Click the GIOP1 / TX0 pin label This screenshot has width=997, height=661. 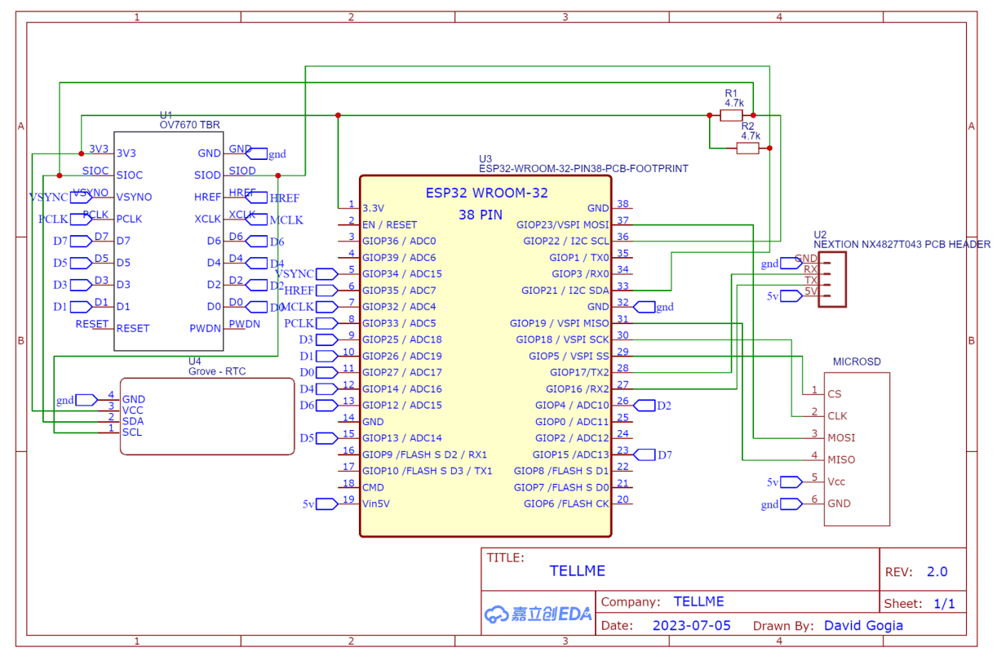(x=579, y=257)
